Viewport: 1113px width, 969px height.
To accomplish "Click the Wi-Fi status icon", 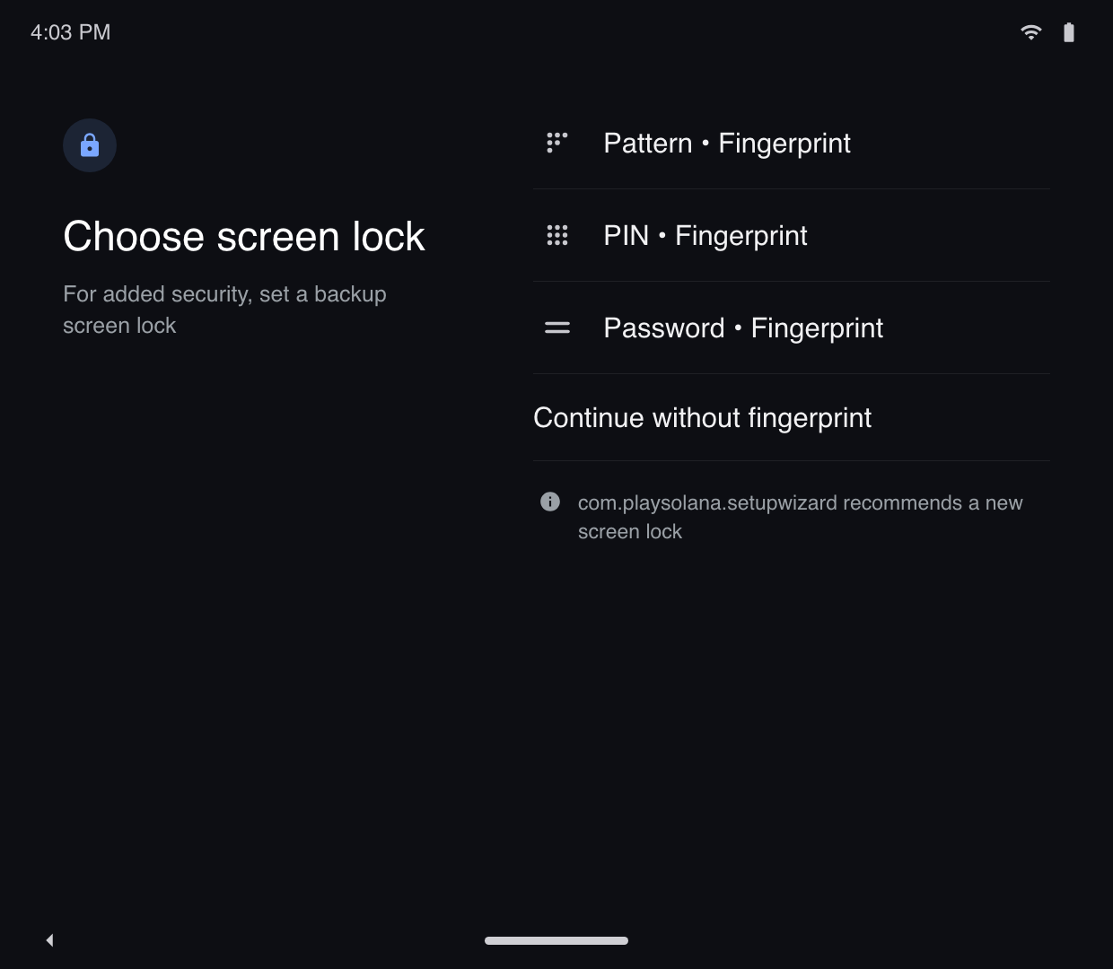I will click(x=1030, y=32).
